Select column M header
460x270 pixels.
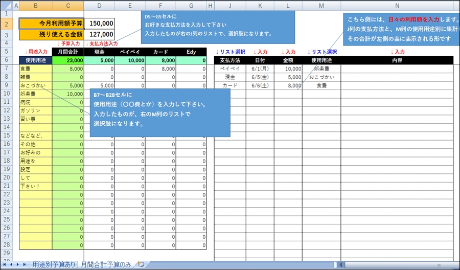pyautogui.click(x=321, y=5)
